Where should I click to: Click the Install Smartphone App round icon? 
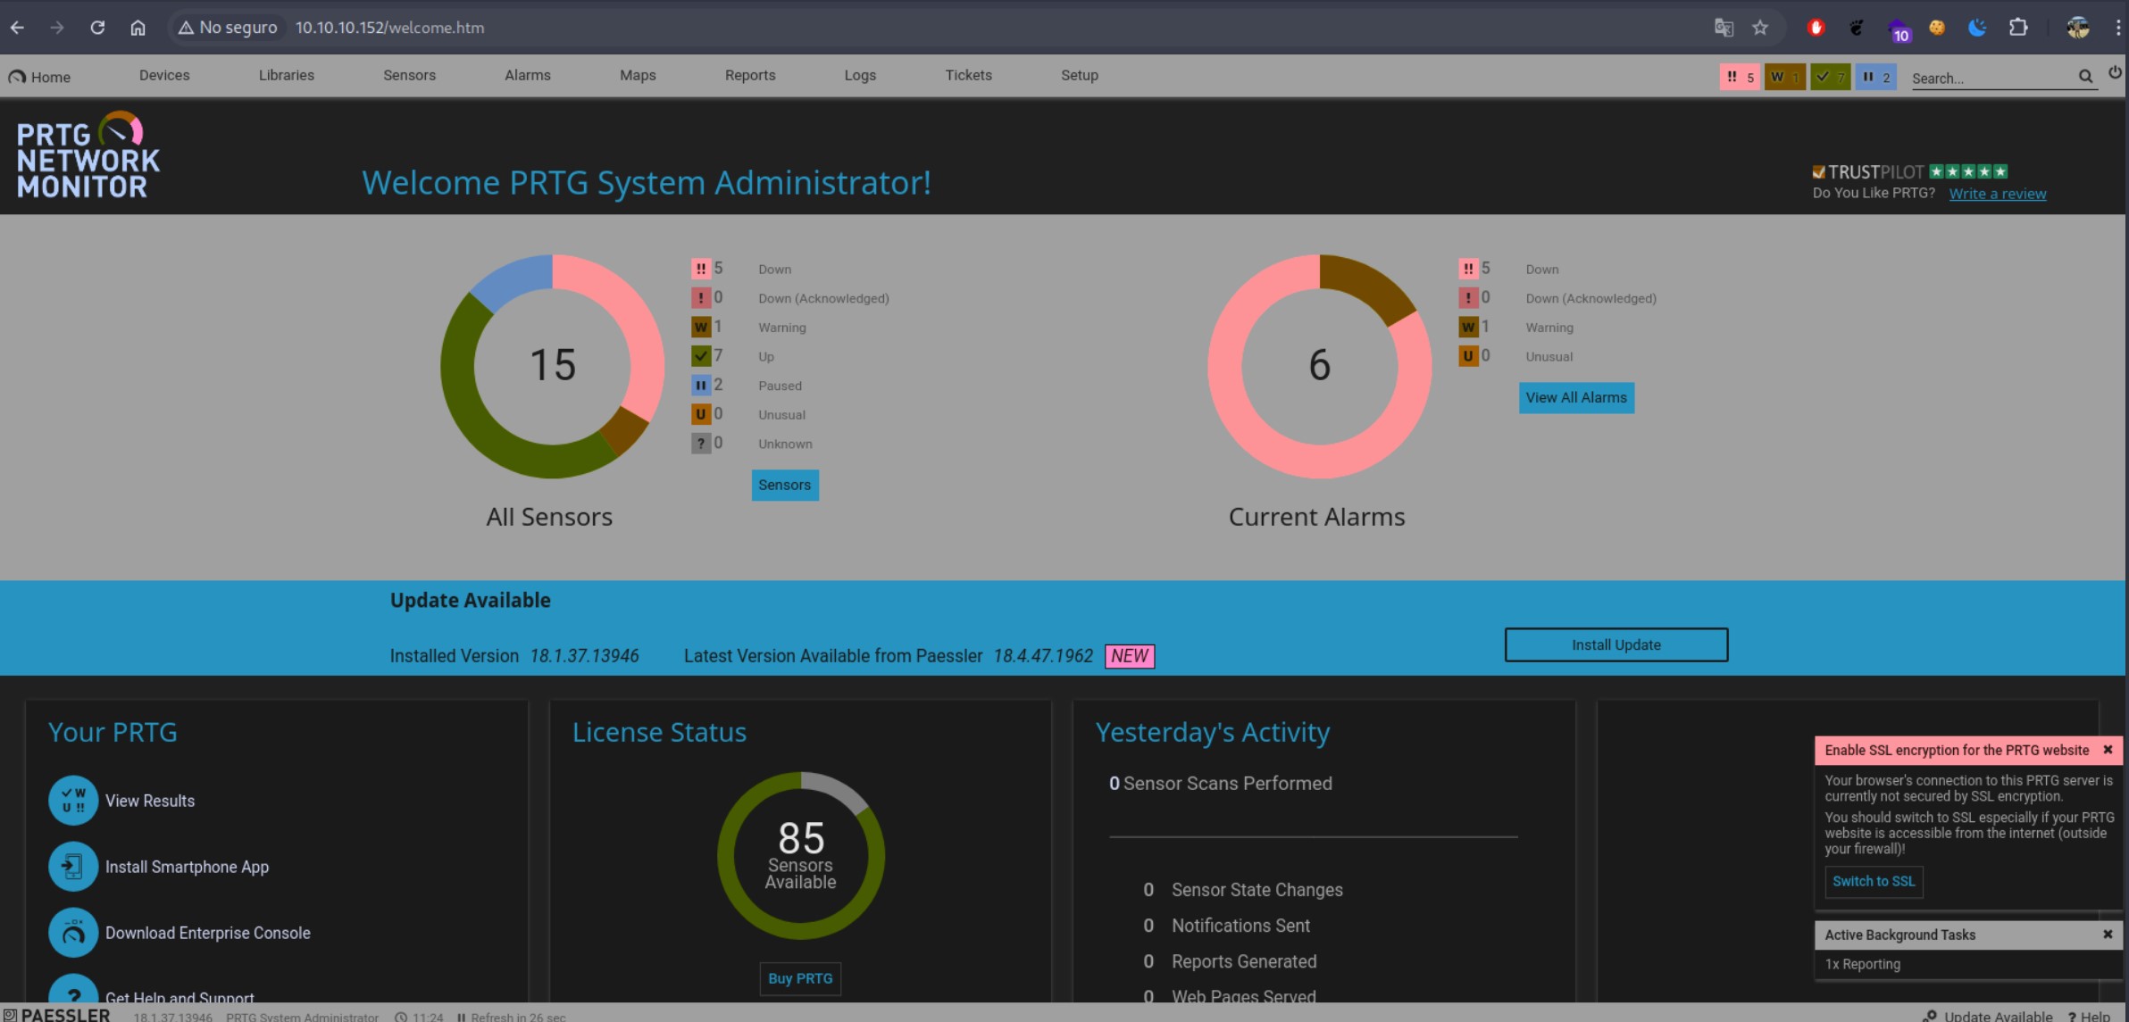tap(73, 866)
